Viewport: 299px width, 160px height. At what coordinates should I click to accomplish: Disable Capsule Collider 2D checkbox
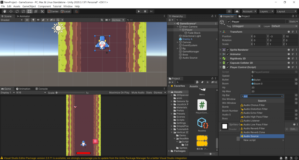[x=228, y=63]
